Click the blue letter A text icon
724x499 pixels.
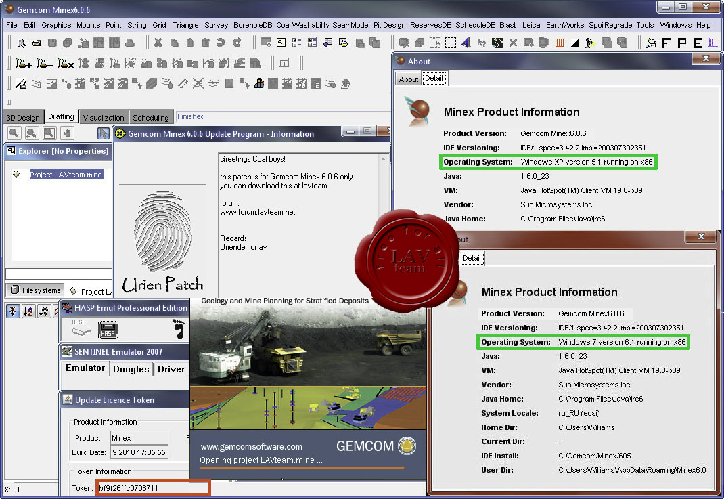pyautogui.click(x=466, y=43)
